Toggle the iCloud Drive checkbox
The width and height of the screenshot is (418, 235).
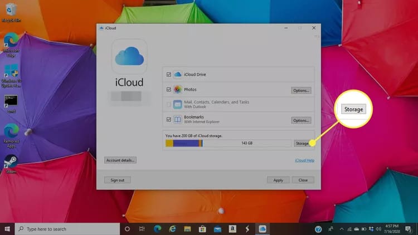coord(168,74)
